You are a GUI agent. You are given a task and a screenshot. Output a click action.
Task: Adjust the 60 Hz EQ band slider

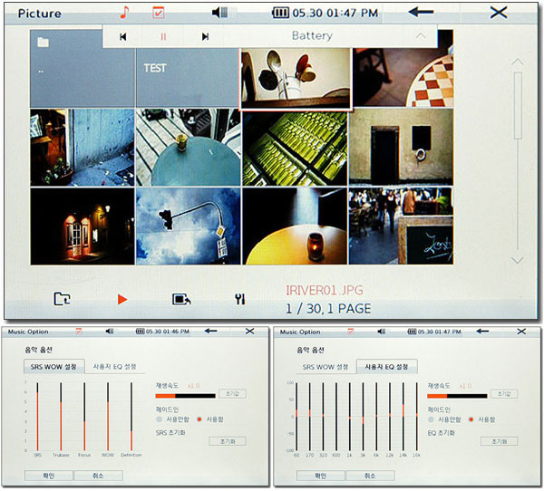point(296,417)
